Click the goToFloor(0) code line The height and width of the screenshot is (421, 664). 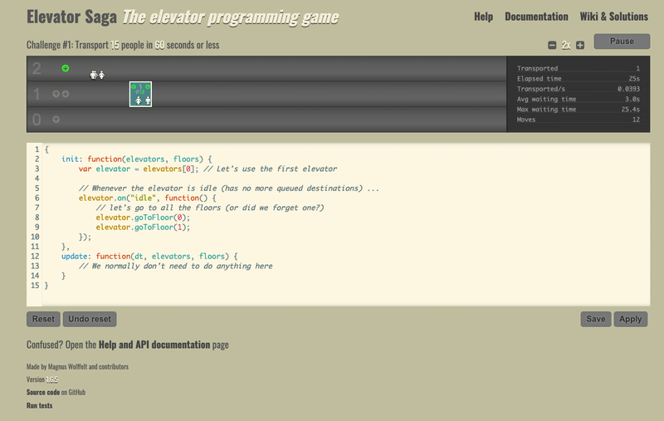click(143, 218)
